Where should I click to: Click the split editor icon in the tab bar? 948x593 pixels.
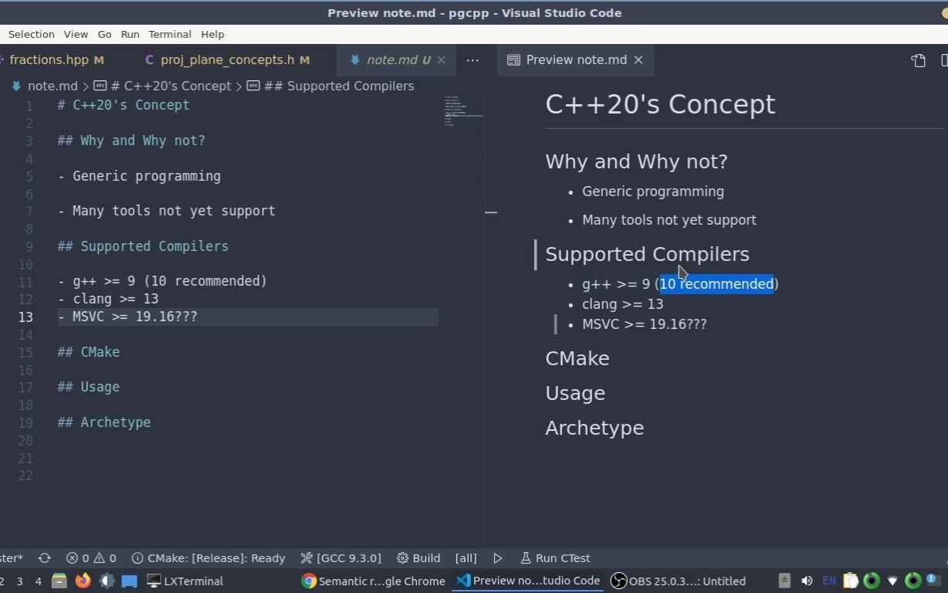coord(943,60)
